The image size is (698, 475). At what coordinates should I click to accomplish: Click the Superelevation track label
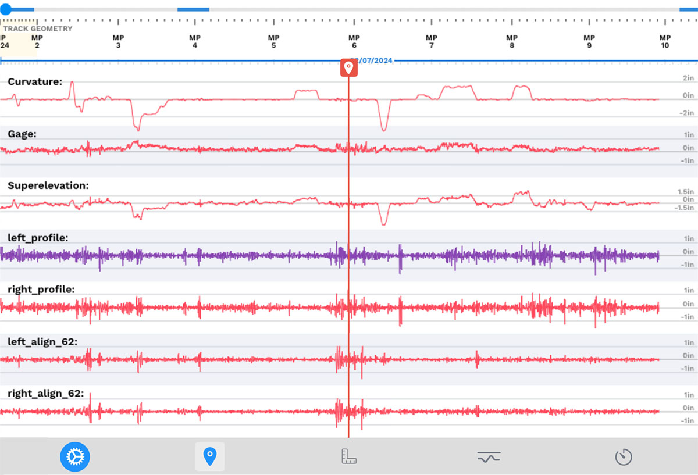click(48, 185)
